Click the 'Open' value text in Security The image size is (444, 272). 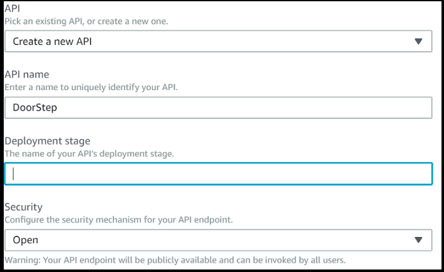(26, 240)
